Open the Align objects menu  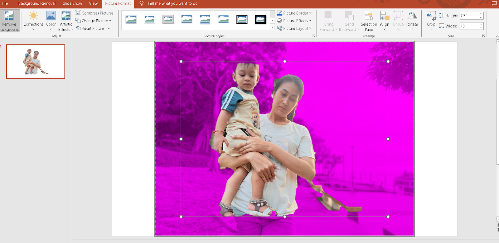point(385,21)
